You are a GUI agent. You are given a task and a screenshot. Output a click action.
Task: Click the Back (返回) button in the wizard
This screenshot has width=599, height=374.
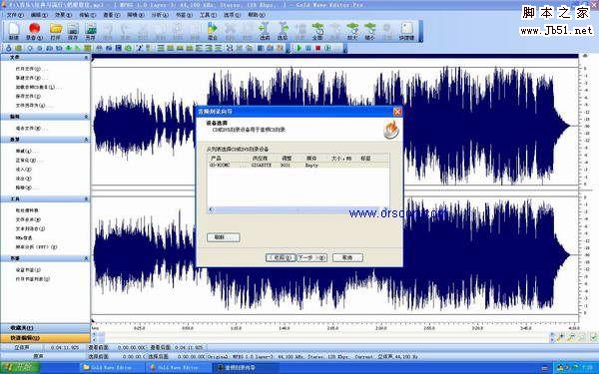pyautogui.click(x=281, y=257)
